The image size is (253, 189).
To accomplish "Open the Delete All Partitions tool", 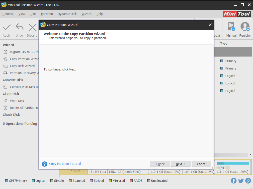I will (x=24, y=108).
